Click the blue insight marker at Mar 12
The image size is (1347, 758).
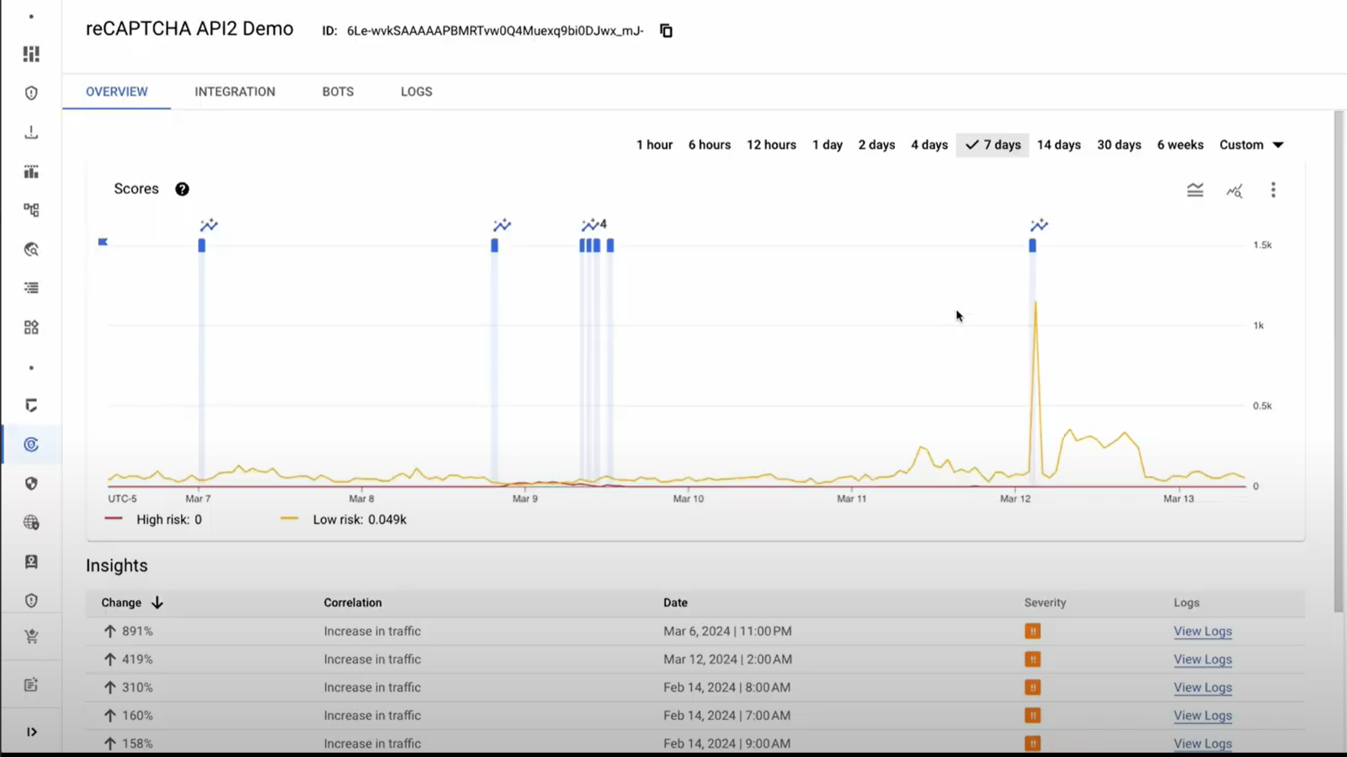coord(1032,245)
